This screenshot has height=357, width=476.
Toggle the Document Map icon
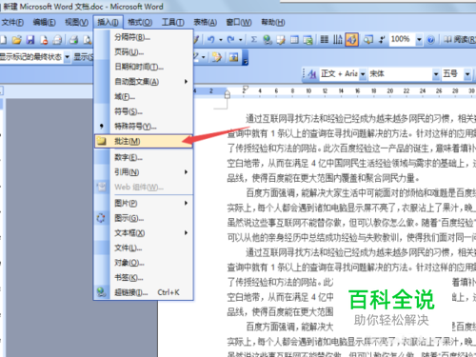pos(368,40)
